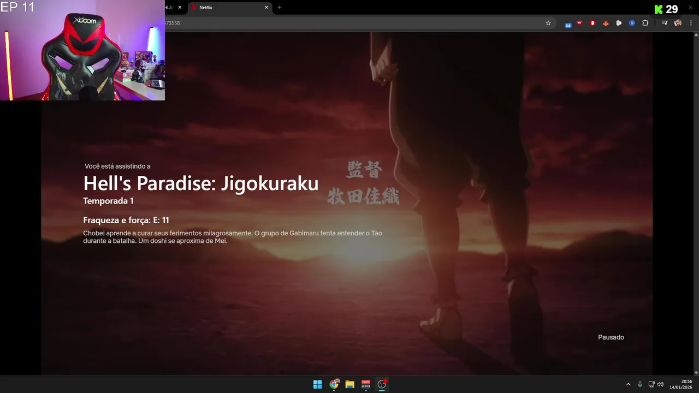Click the Você está assistindo a text
Viewport: 699px width, 393px height.
pos(117,166)
